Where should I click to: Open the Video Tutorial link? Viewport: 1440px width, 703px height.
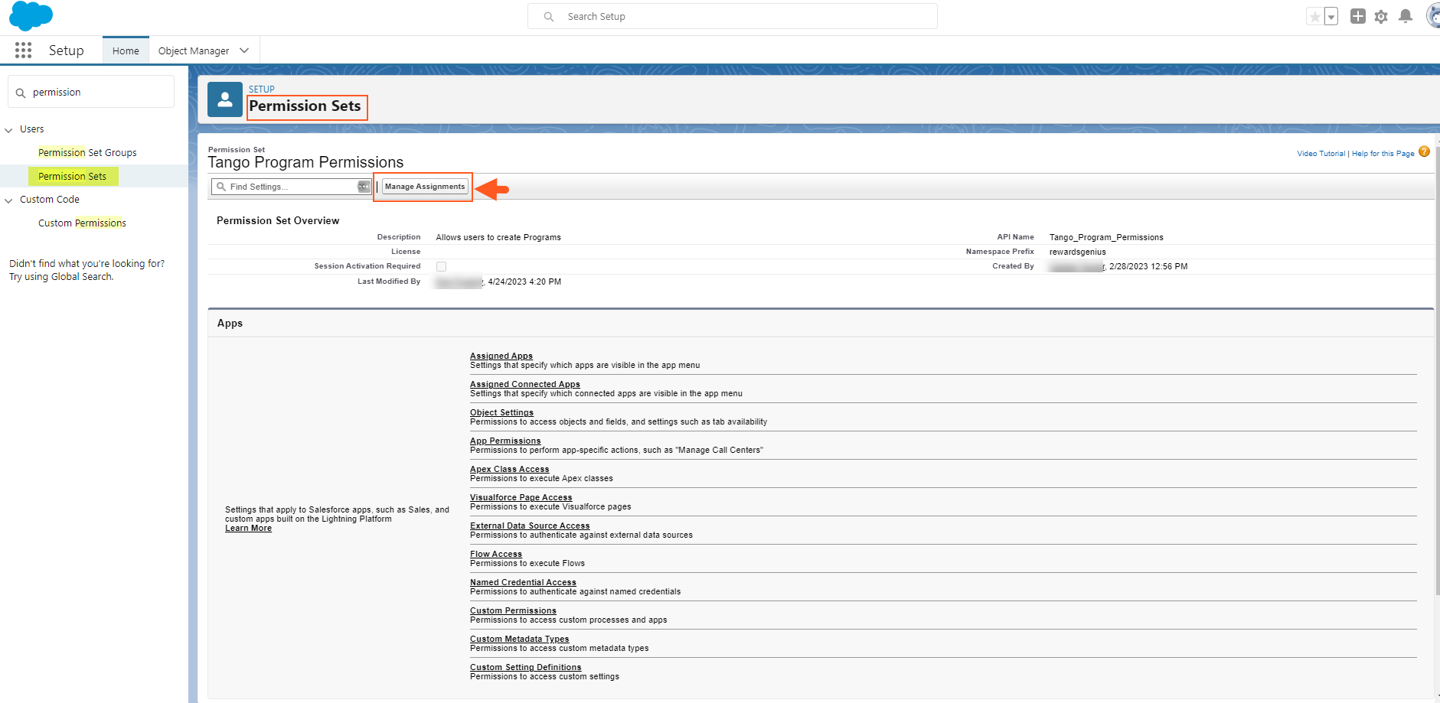point(1321,153)
